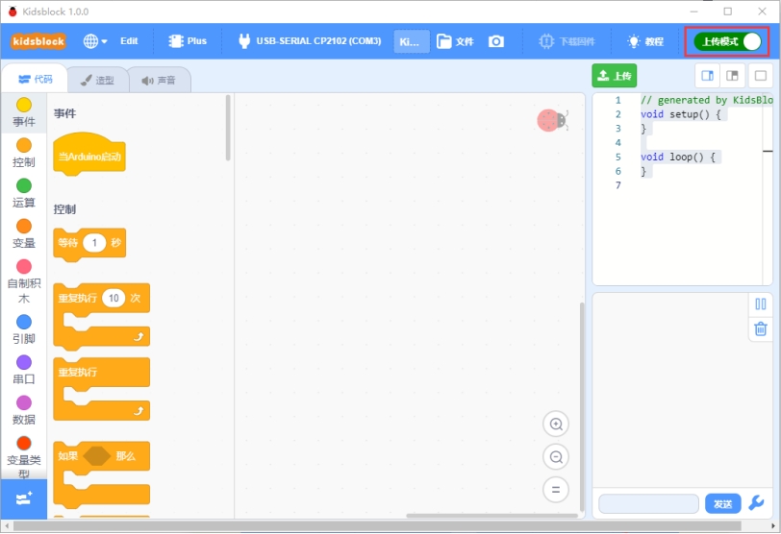Open the language globe menu
781x534 pixels.
94,41
